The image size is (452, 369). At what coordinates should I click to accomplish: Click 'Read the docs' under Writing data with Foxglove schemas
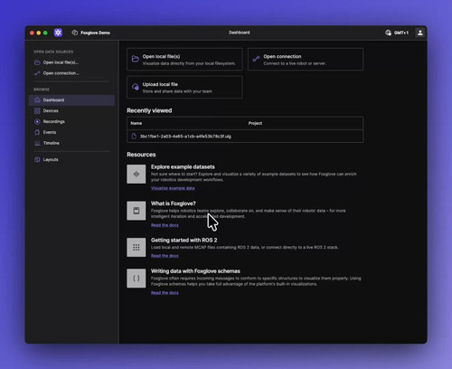tap(165, 293)
